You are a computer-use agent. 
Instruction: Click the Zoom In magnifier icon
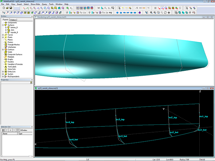click(x=155, y=13)
